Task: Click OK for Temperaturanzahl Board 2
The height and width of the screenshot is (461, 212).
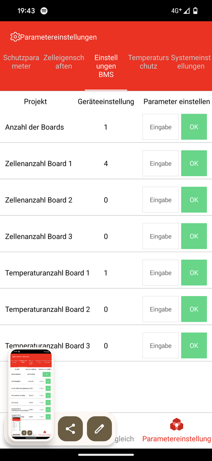Action: click(194, 309)
